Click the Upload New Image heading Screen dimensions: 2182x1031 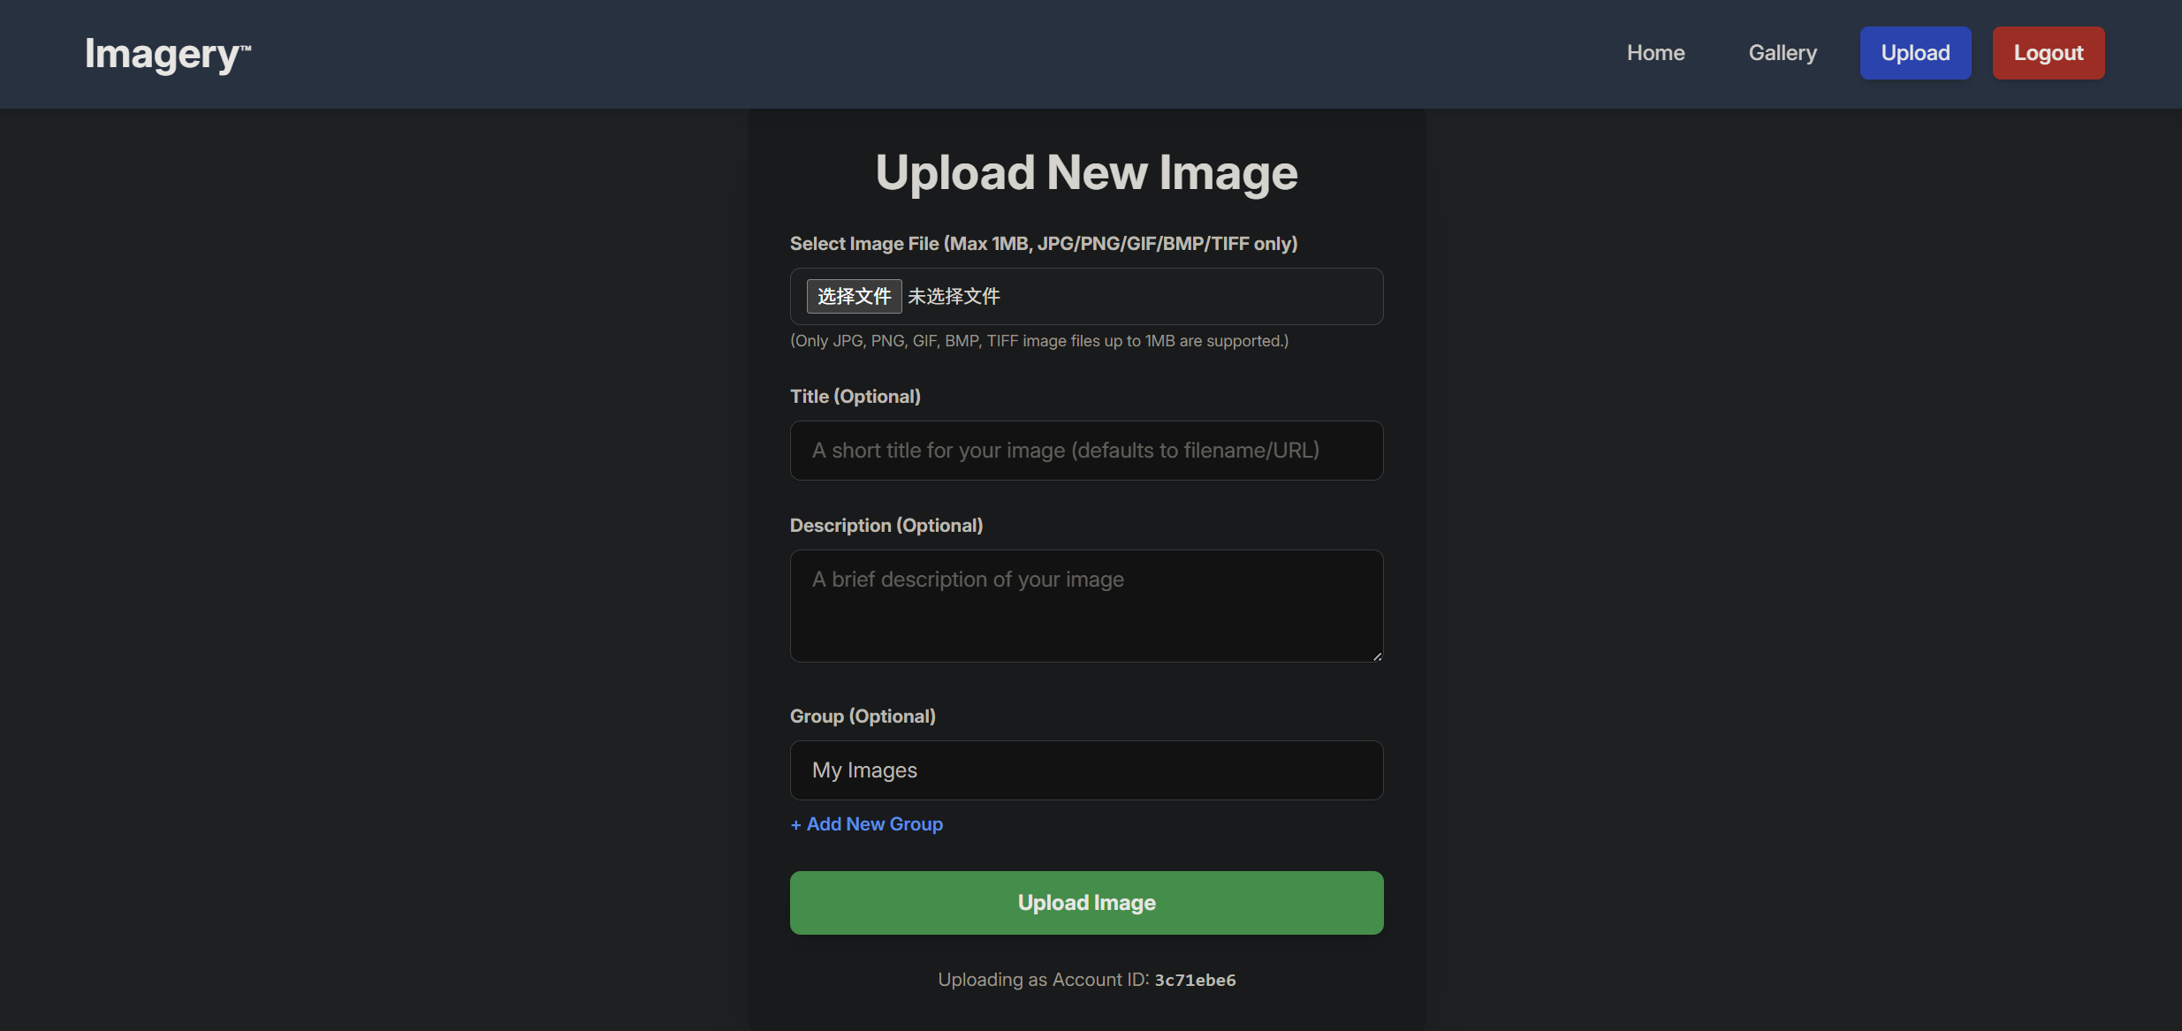1085,172
